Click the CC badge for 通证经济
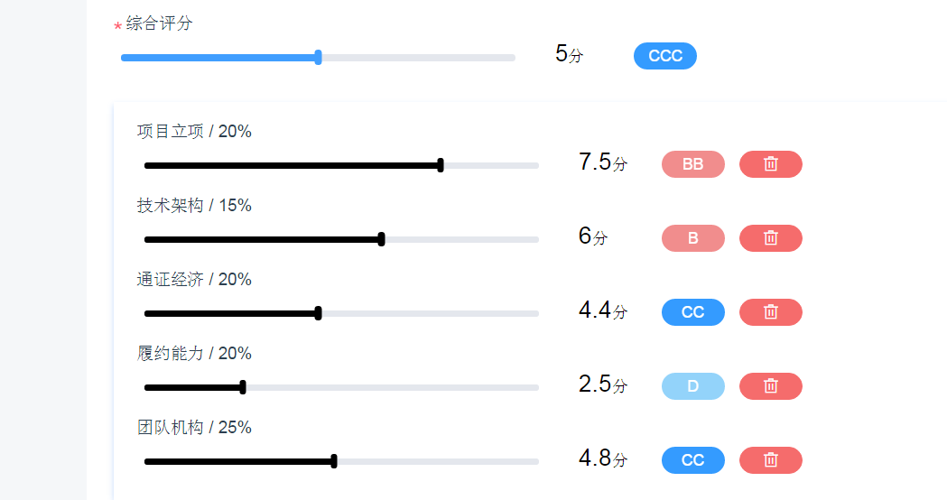The image size is (947, 500). click(x=693, y=312)
